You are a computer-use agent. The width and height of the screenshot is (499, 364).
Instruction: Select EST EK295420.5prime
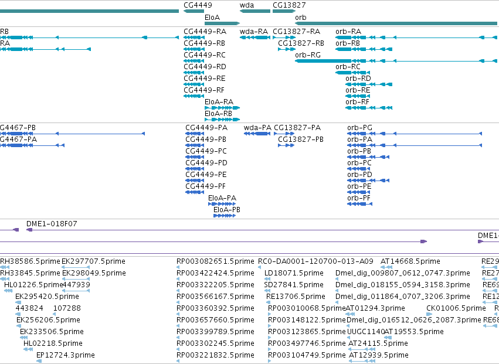pyautogui.click(x=18, y=302)
